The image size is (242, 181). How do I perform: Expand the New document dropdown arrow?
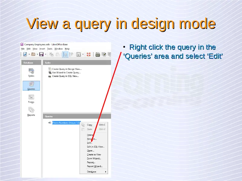[29, 55]
